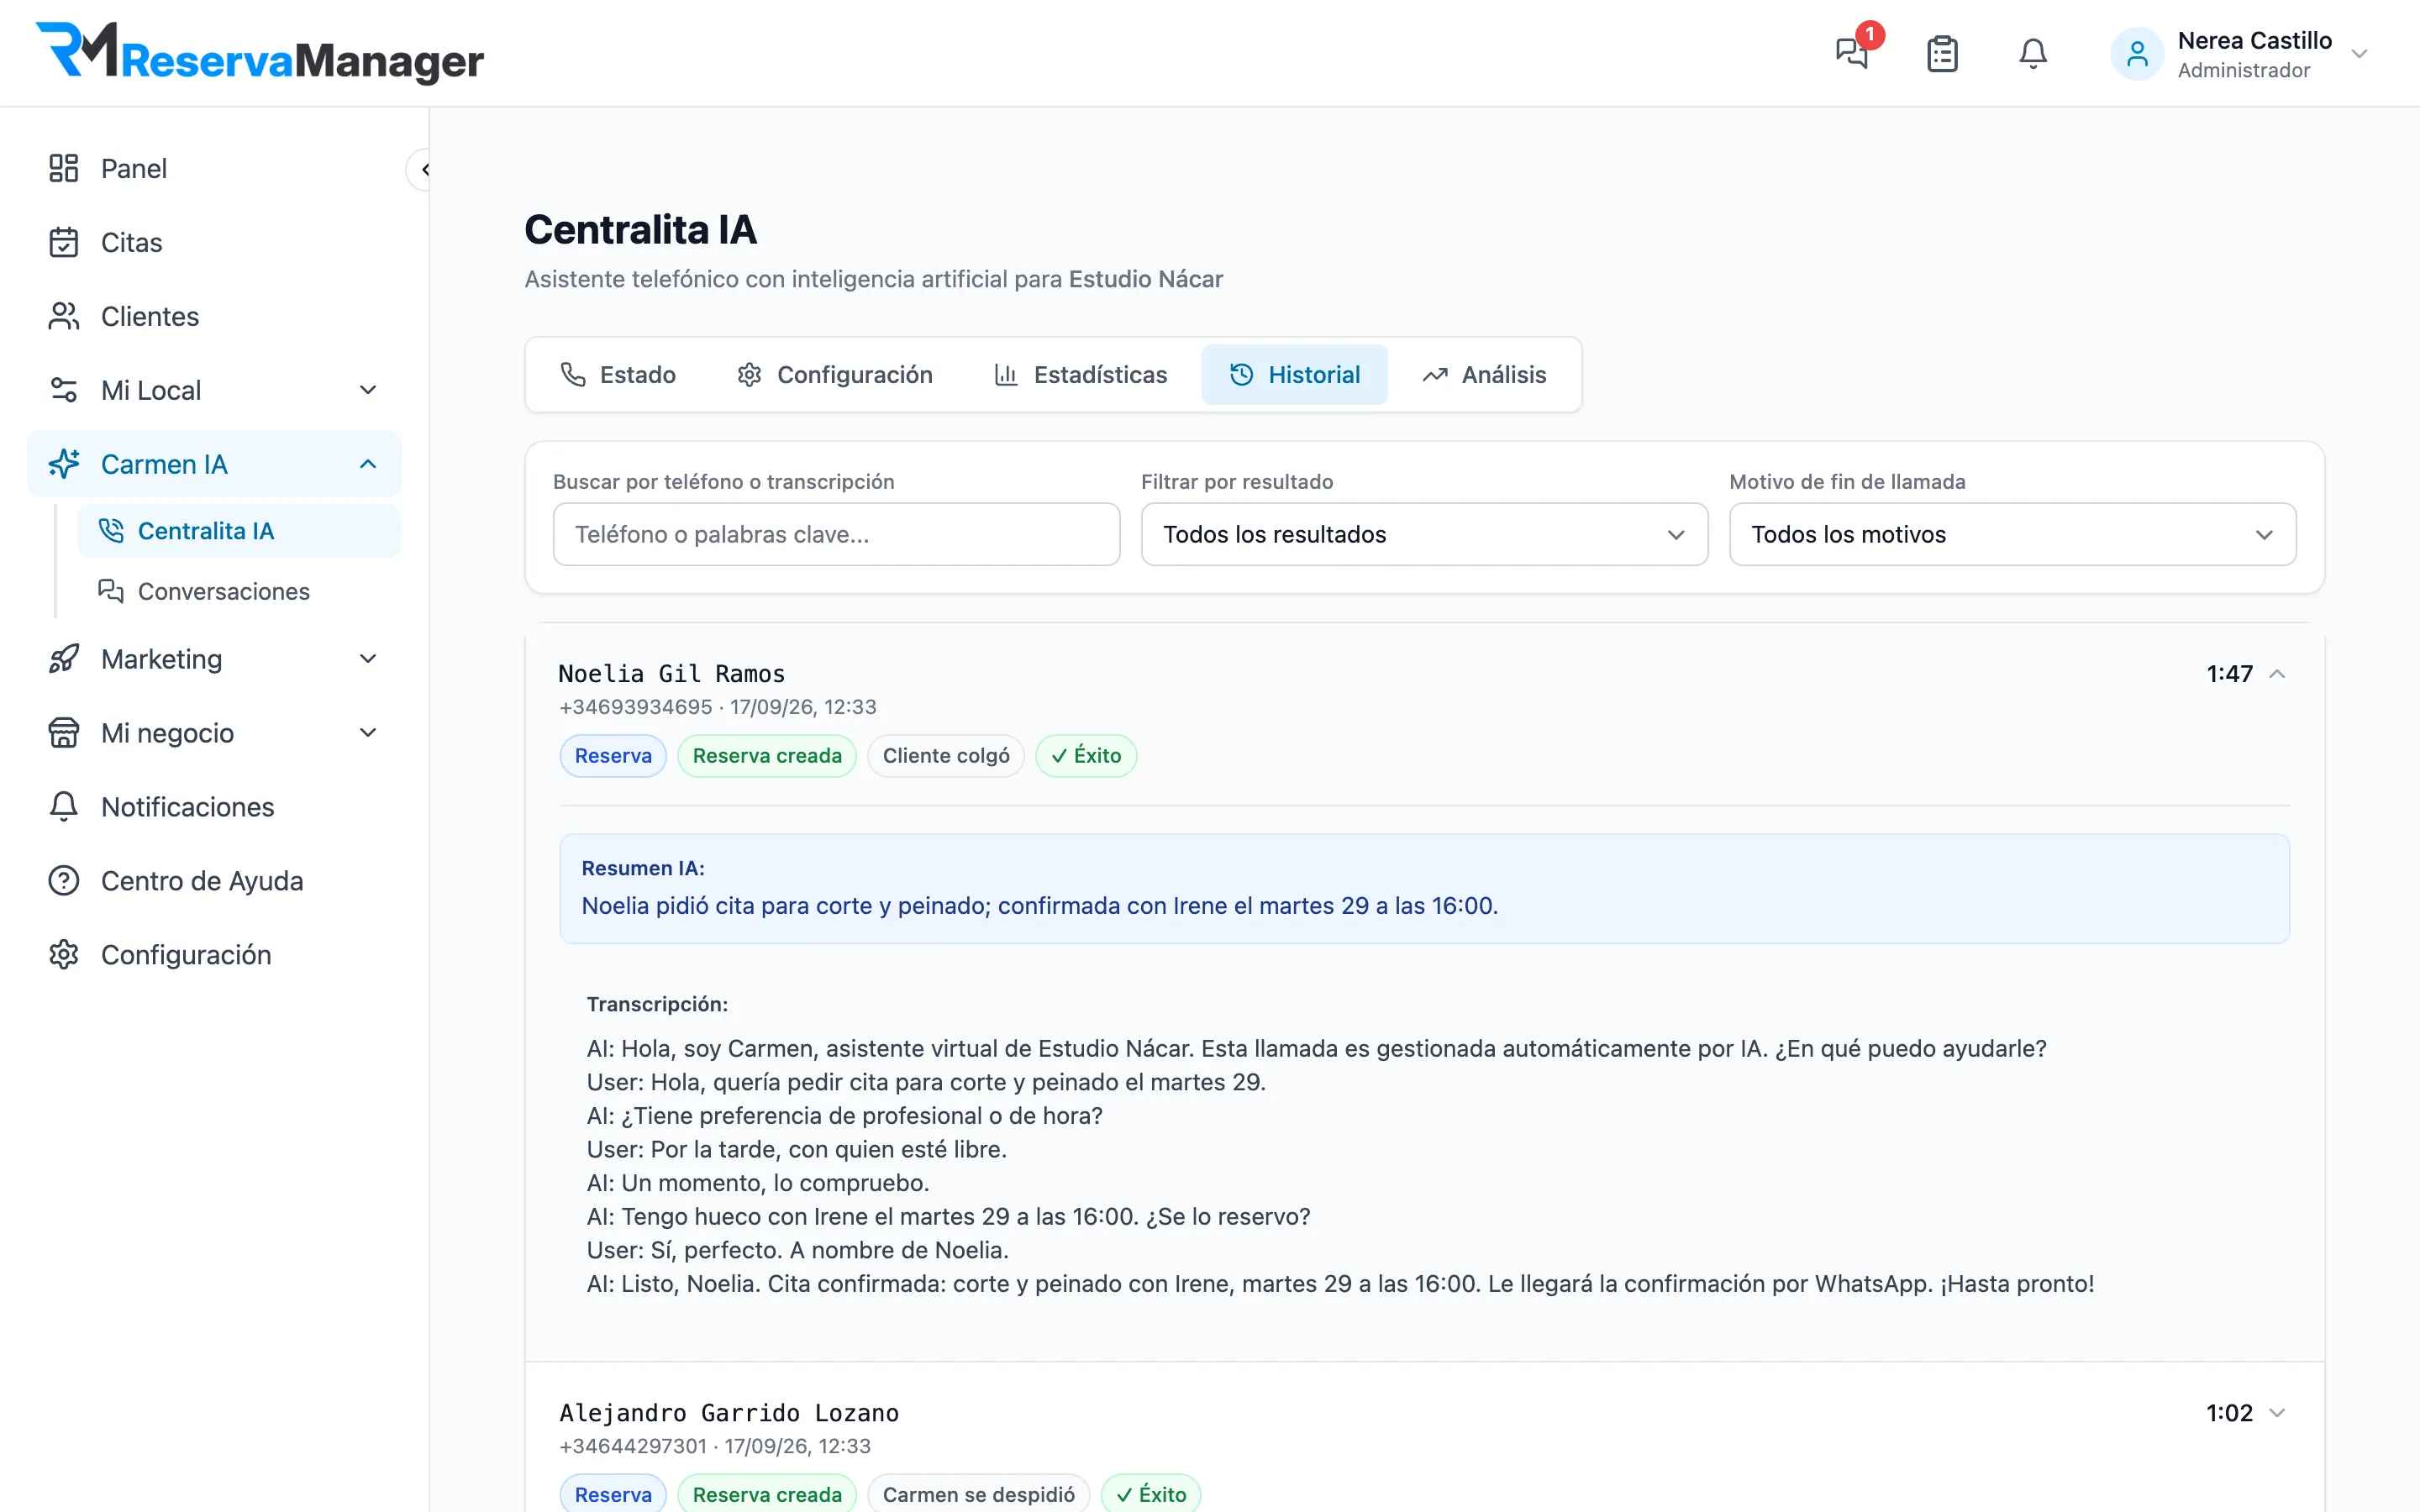Click the phone or keyword search field
The width and height of the screenshot is (2420, 1512).
tap(836, 534)
